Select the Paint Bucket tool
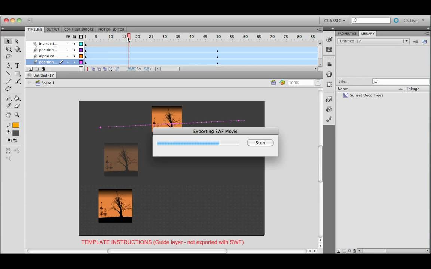This screenshot has height=269, width=431. [x=17, y=98]
